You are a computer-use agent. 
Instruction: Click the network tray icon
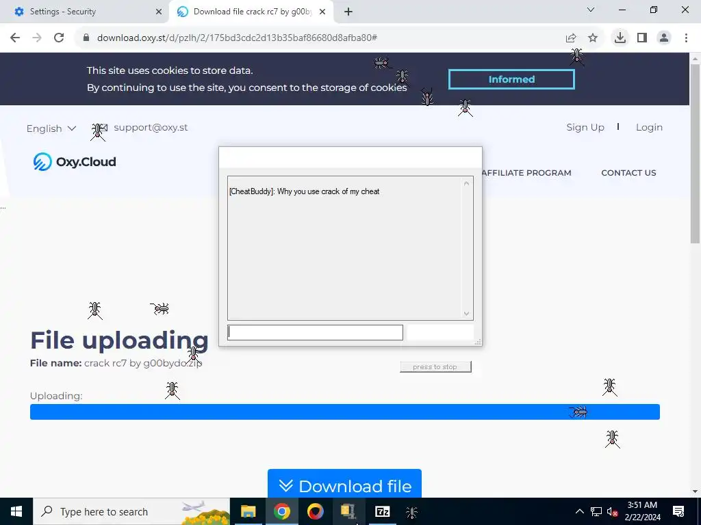[x=596, y=511]
